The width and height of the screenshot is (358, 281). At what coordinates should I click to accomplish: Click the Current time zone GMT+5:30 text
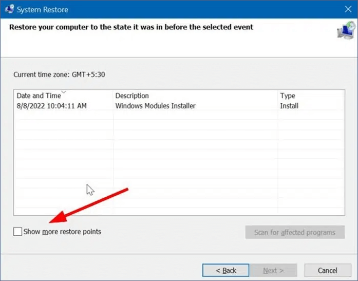pos(59,74)
